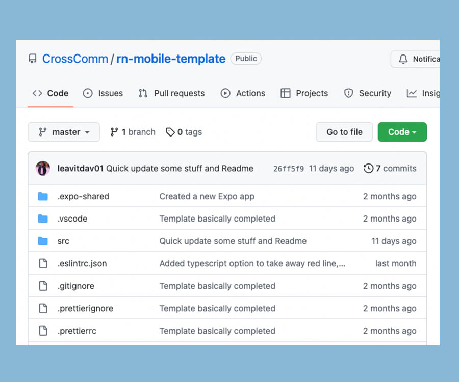Open the CrossComm organization link
Screen dimensions: 459x382
click(75, 58)
